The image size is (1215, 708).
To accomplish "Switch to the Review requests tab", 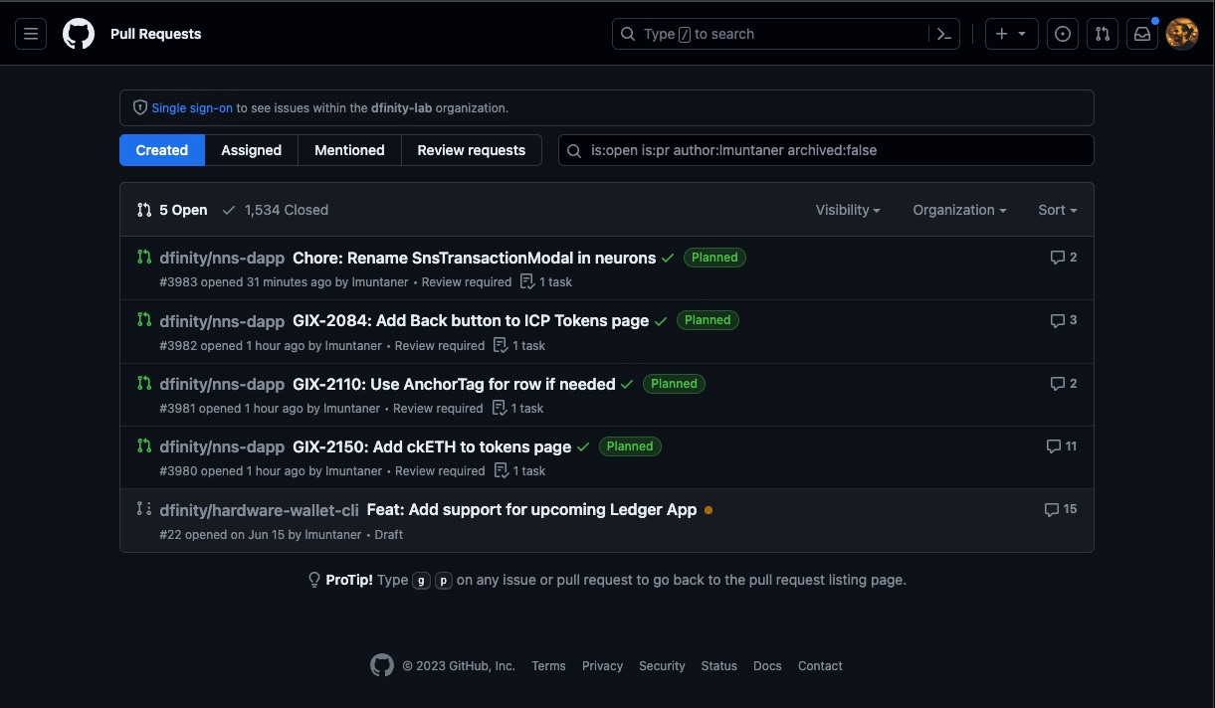I will point(472,150).
